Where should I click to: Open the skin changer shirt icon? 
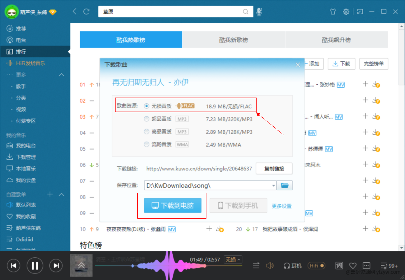point(333,12)
